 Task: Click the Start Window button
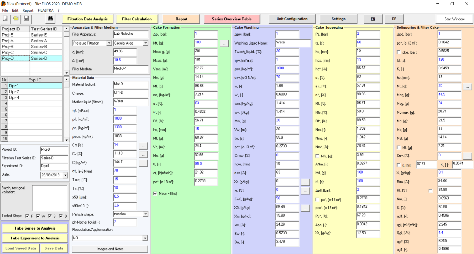point(454,19)
